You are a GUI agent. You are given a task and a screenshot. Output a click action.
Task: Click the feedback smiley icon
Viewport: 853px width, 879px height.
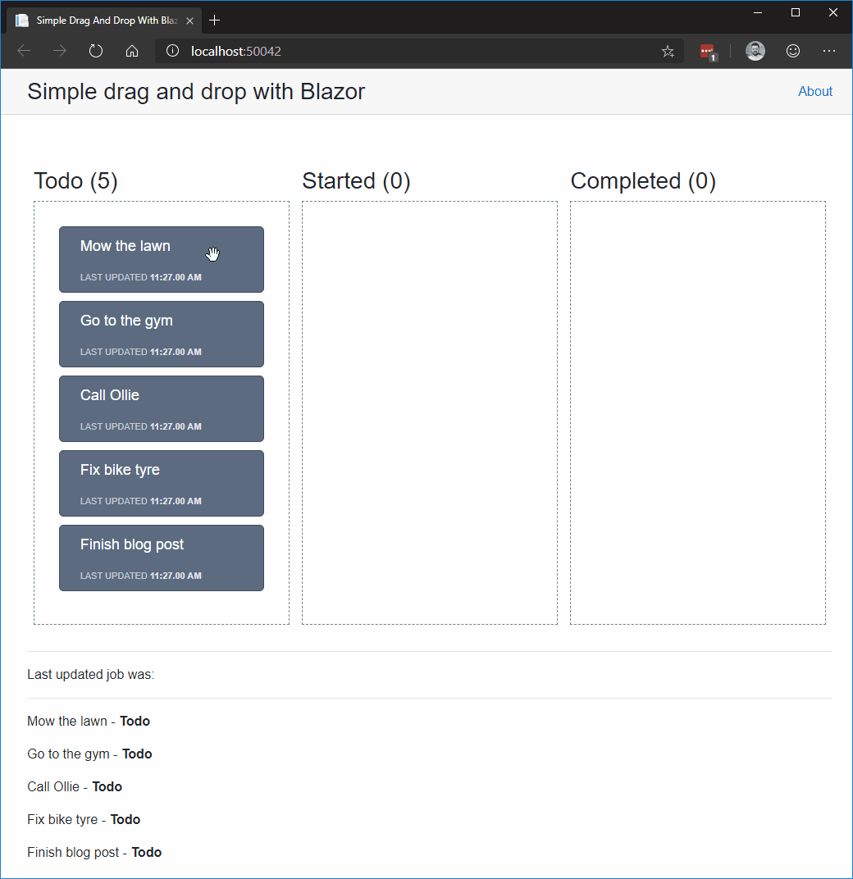pyautogui.click(x=792, y=50)
